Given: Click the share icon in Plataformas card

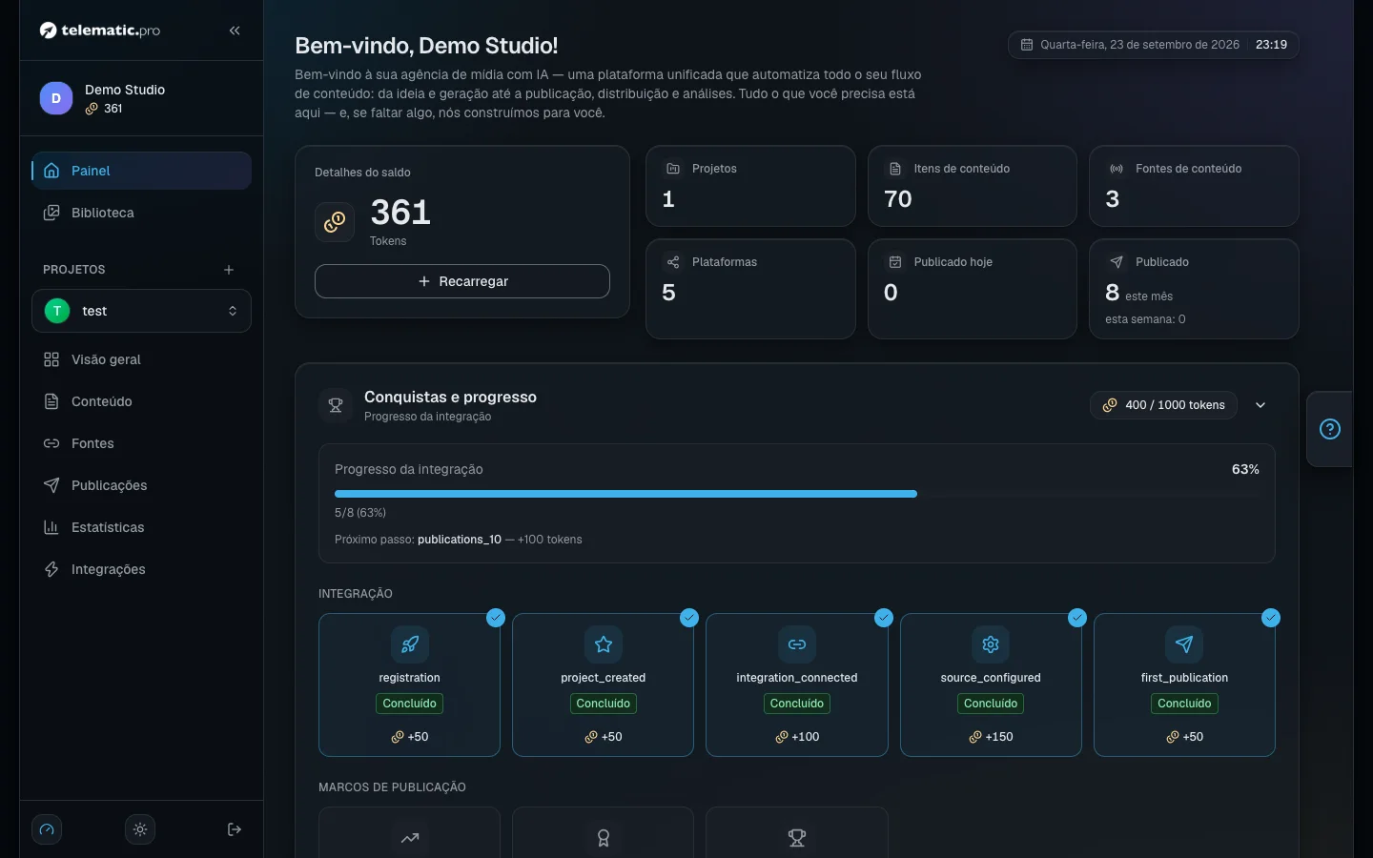Looking at the screenshot, I should [x=673, y=262].
